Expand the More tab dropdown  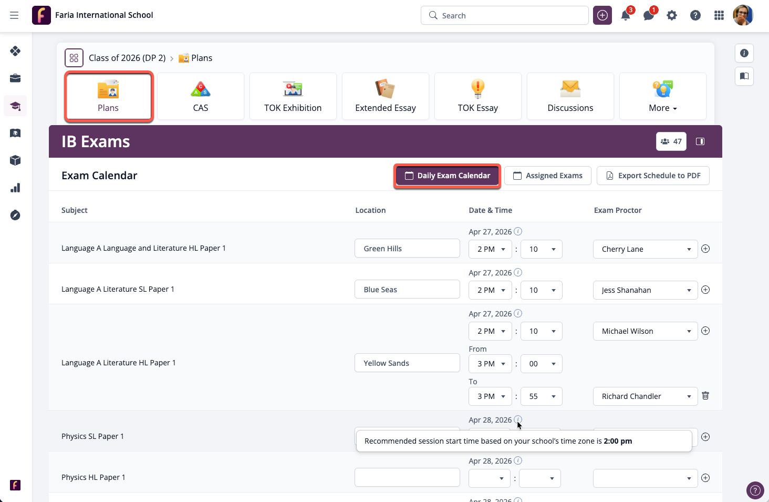(662, 107)
